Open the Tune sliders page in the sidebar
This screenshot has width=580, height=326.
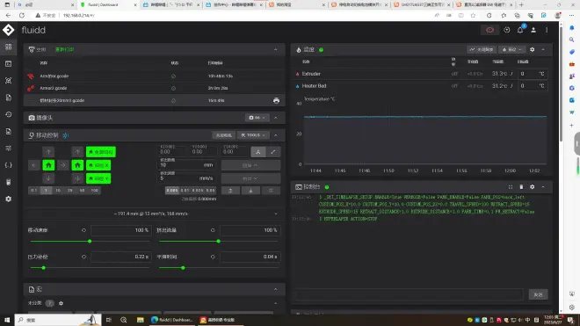tap(8, 148)
